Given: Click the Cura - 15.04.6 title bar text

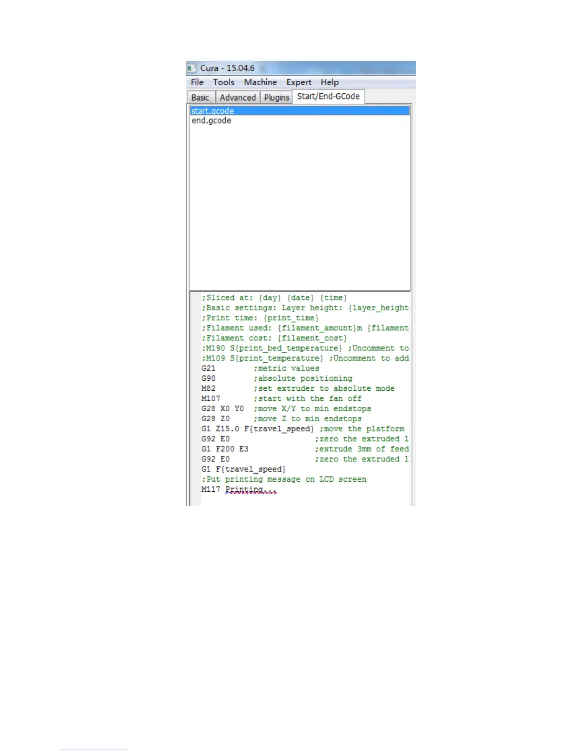Looking at the screenshot, I should pos(227,68).
